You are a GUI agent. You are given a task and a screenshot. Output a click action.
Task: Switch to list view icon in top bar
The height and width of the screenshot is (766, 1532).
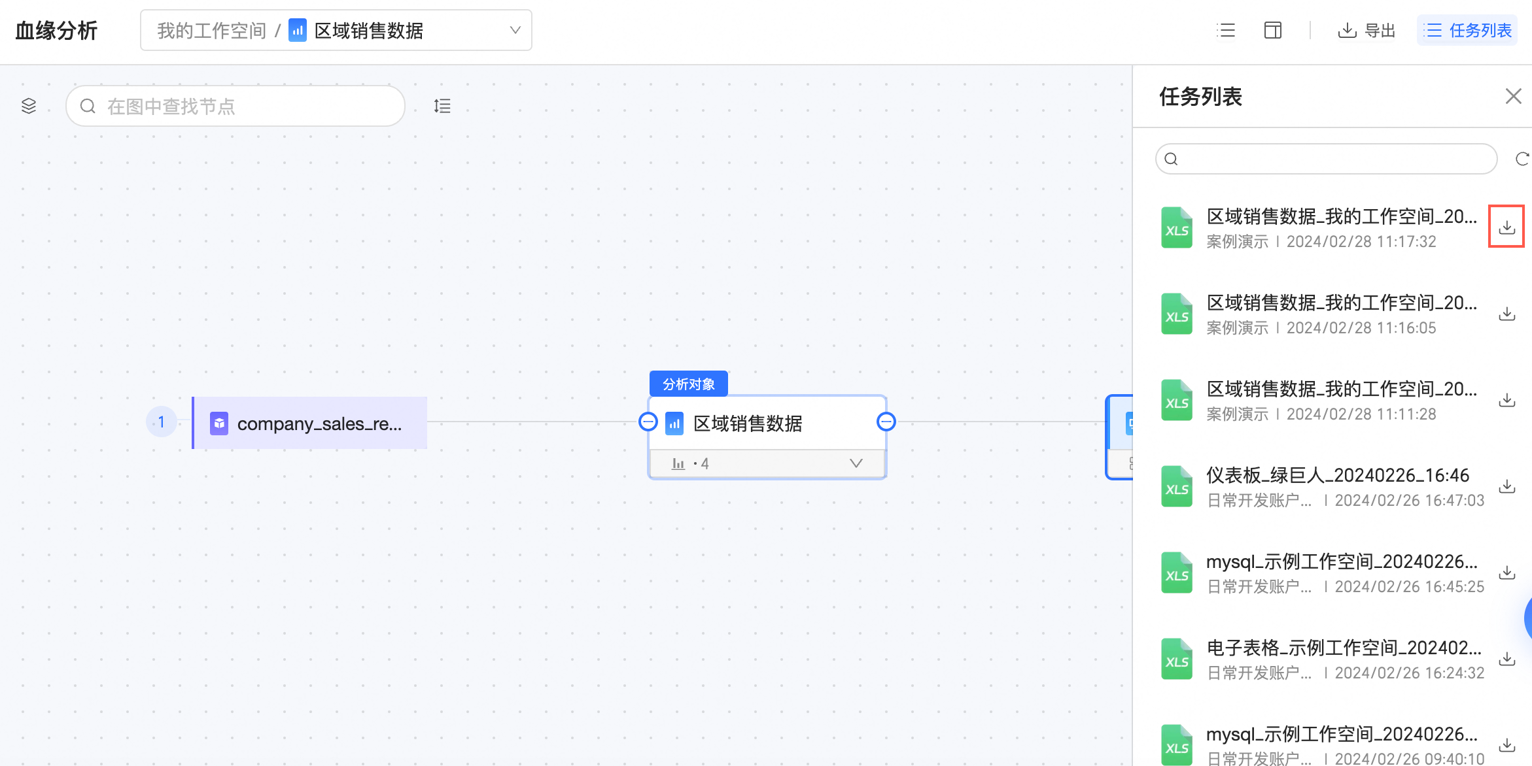point(1226,31)
